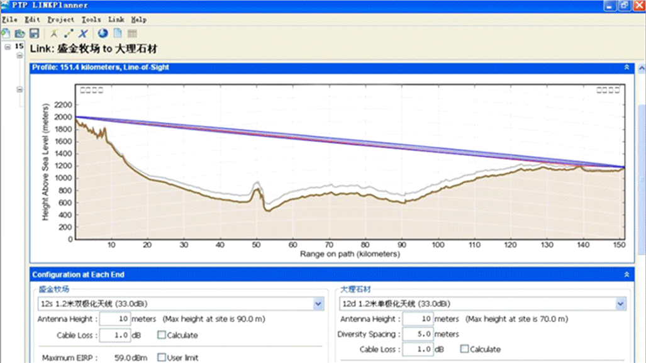Image resolution: width=646 pixels, height=363 pixels.
Task: Click the Open Project folder icon
Action: point(19,33)
